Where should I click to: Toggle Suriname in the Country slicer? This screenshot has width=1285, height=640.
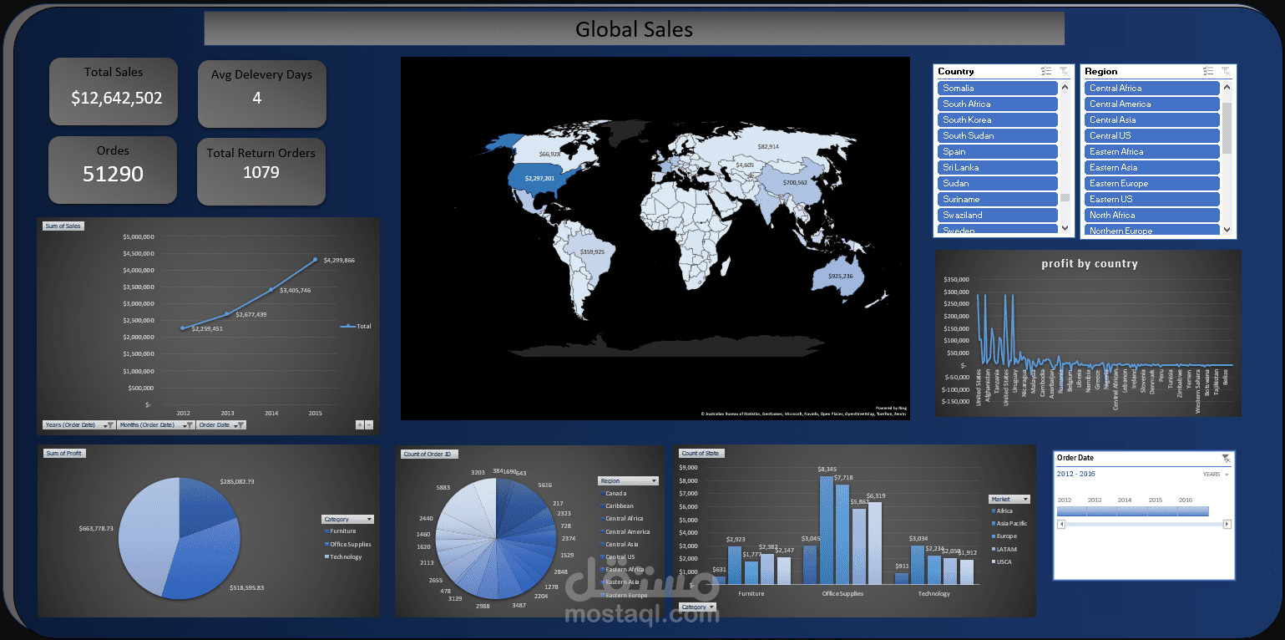tap(997, 199)
